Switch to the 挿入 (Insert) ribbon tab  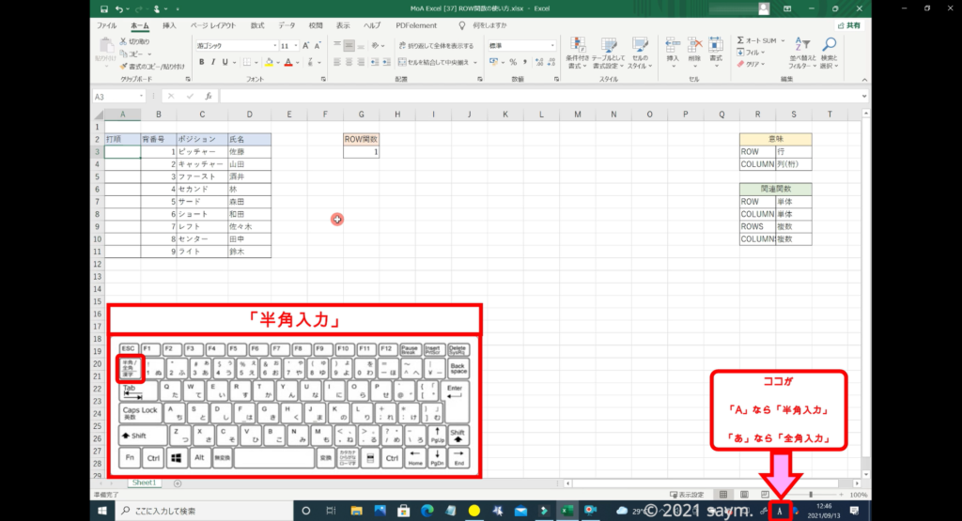pyautogui.click(x=169, y=25)
